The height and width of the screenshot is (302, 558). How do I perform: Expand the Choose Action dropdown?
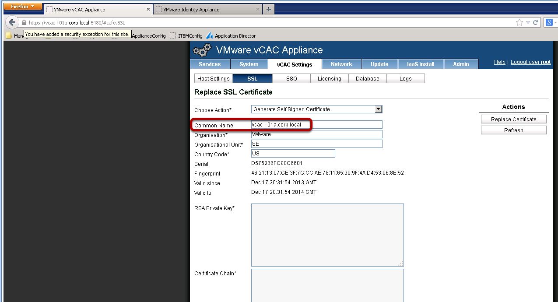point(317,109)
